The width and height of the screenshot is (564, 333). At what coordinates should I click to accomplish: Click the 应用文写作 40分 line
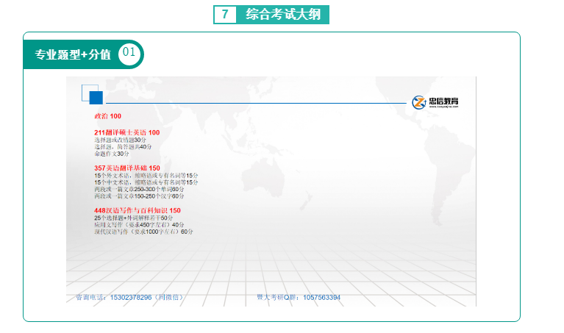(139, 225)
